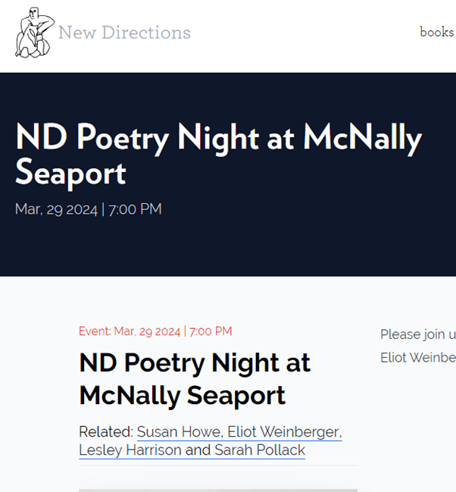Click the white "7:00 PM" time in banner
The image size is (456, 492).
click(x=135, y=209)
